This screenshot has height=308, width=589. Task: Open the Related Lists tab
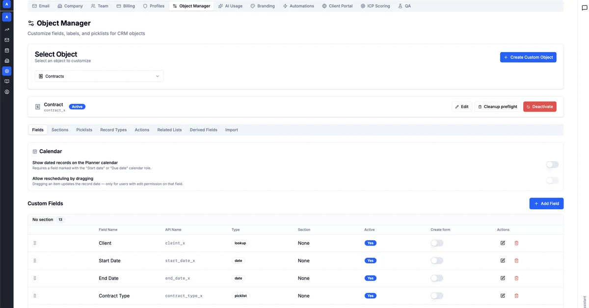point(169,130)
